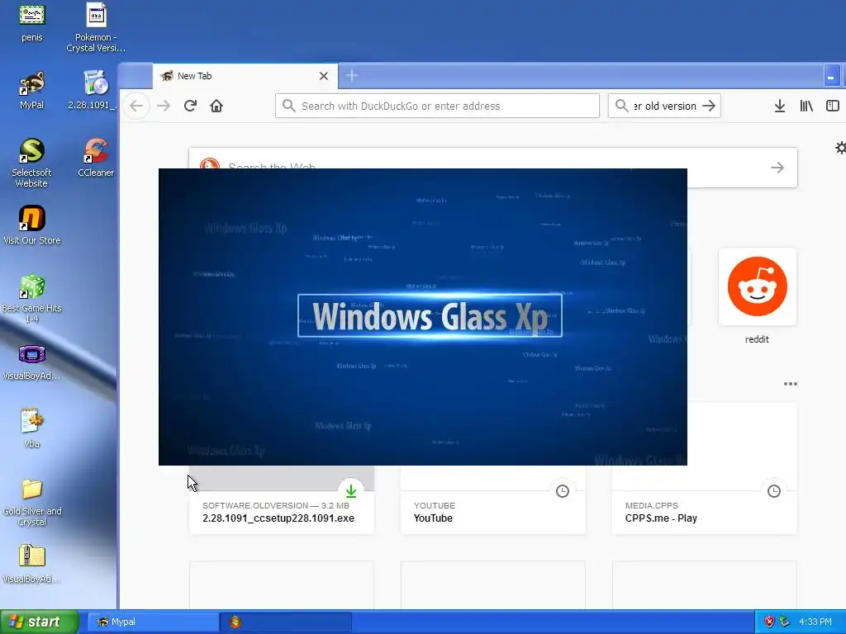
Task: Click the 4:33 PM system clock
Action: tap(815, 622)
